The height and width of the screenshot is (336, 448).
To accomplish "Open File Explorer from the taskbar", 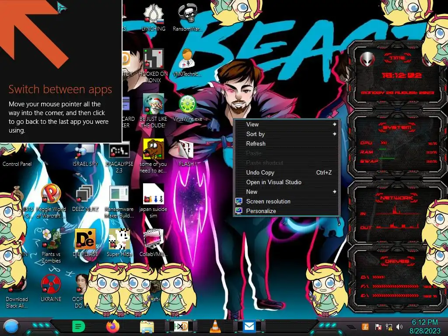I will pyautogui.click(x=147, y=326).
